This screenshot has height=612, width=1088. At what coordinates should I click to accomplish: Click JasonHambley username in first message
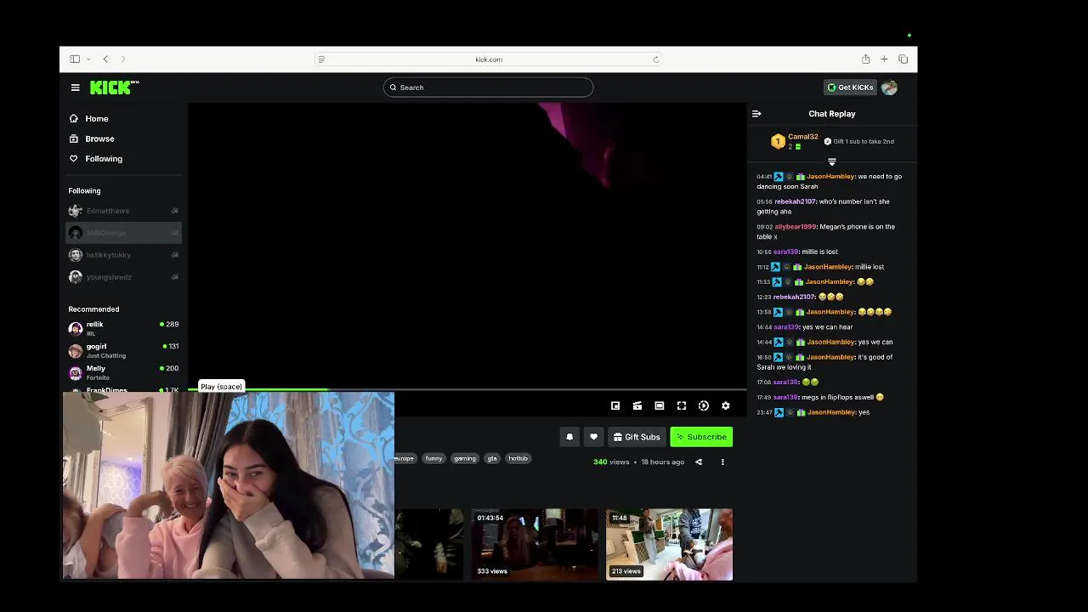(830, 177)
